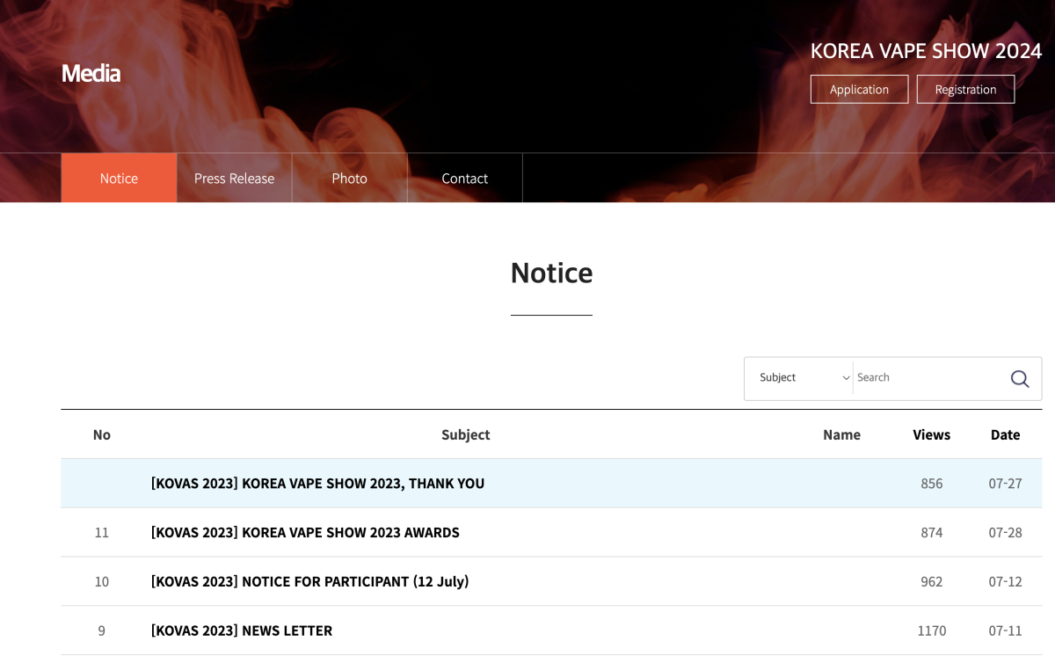Click the Application button
The width and height of the screenshot is (1055, 656).
tap(859, 89)
